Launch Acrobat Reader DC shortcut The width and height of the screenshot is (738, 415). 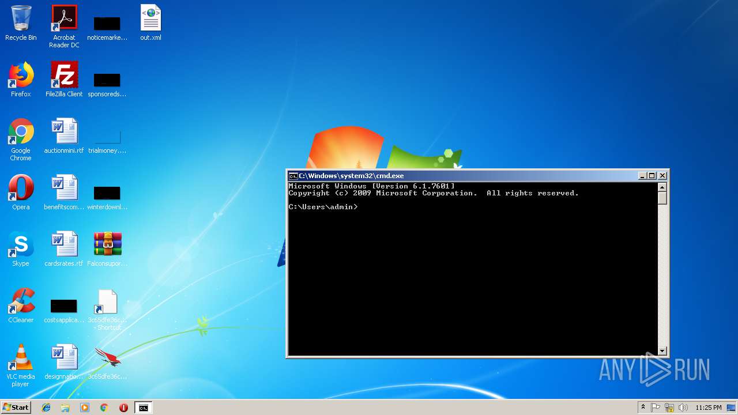[x=64, y=27]
